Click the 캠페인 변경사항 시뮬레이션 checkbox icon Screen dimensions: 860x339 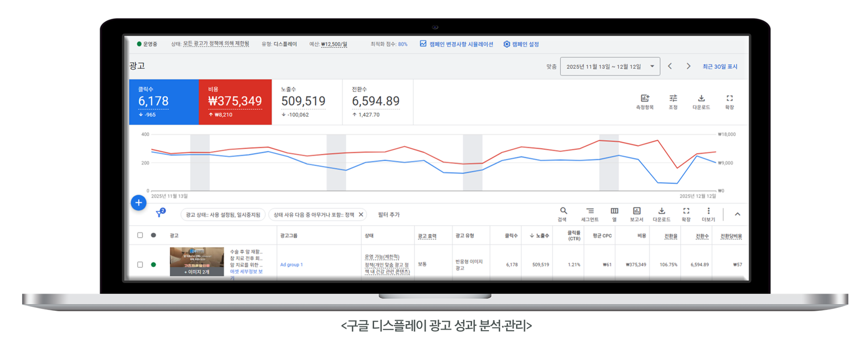point(423,44)
